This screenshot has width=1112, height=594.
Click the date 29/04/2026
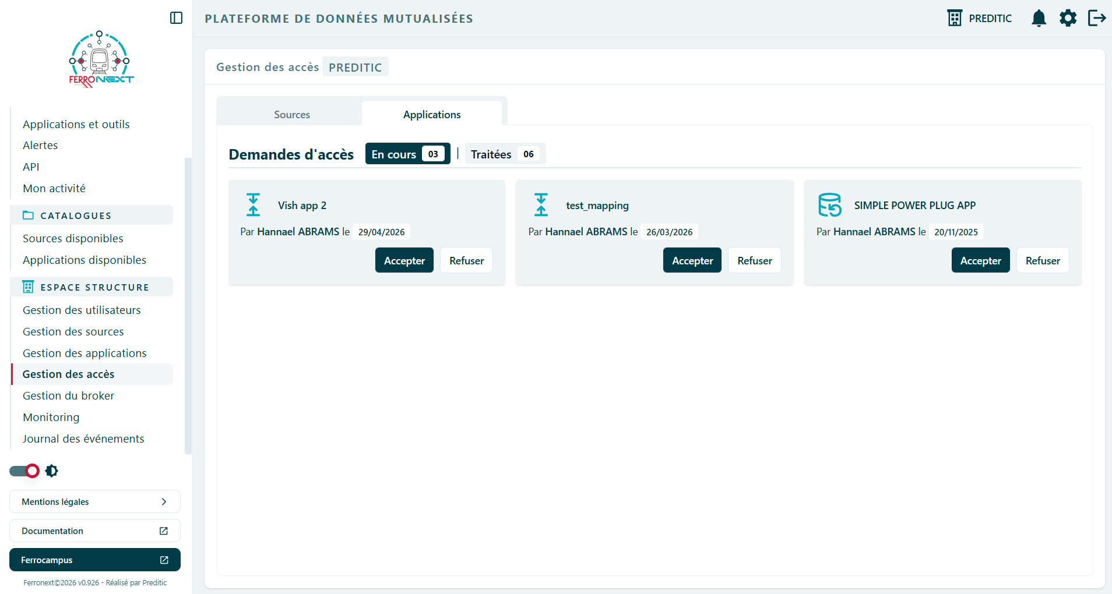(381, 232)
